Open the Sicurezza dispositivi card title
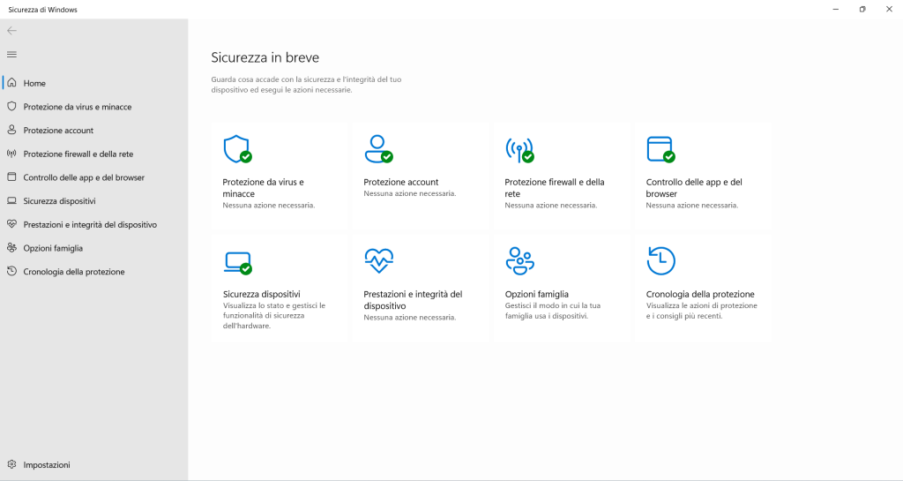903x481 pixels. click(x=261, y=295)
